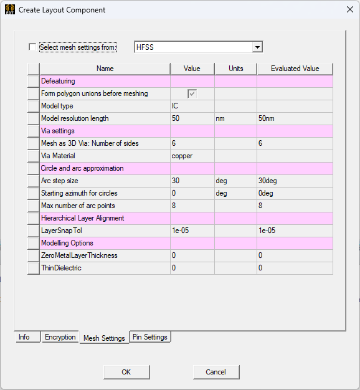Viewport: 360px width, 390px height.
Task: Click the LayerSnapTol evaluated value 1e-05
Action: (295, 231)
